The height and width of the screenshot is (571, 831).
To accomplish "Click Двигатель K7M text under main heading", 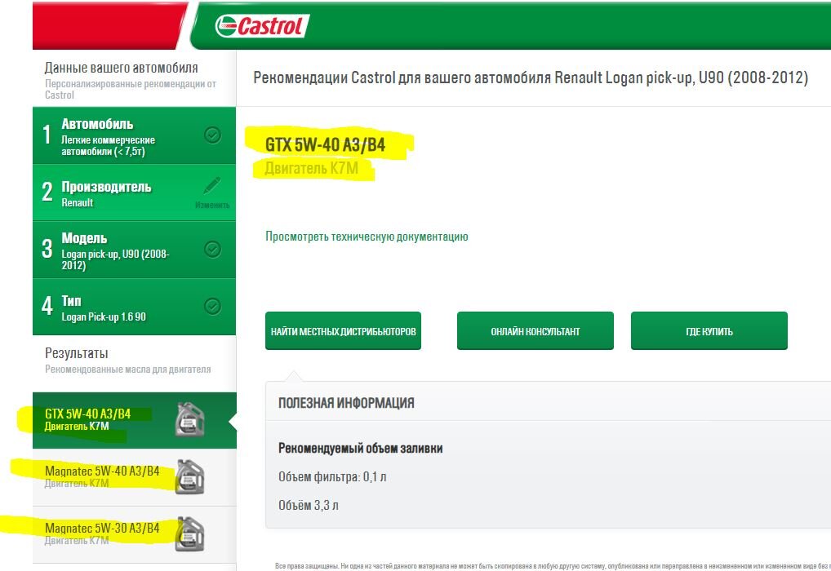I will 312,168.
